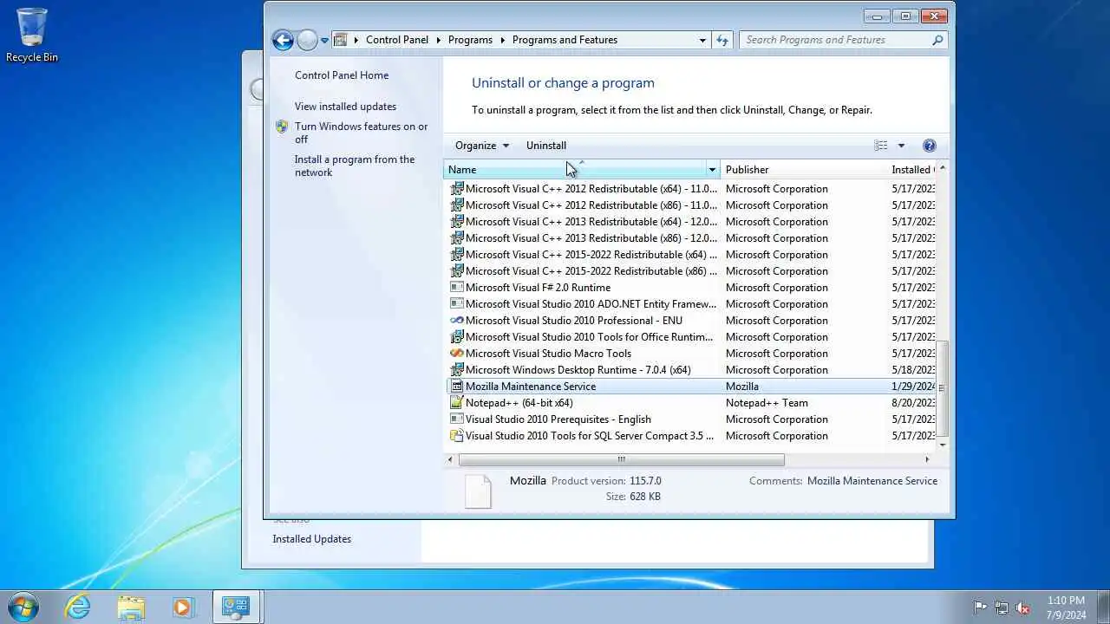Click the vertical scrollbar thumb
The width and height of the screenshot is (1110, 624).
(x=943, y=388)
